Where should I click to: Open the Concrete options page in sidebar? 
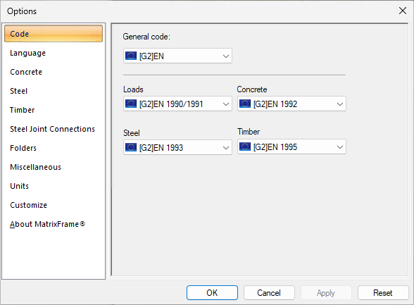tap(26, 72)
